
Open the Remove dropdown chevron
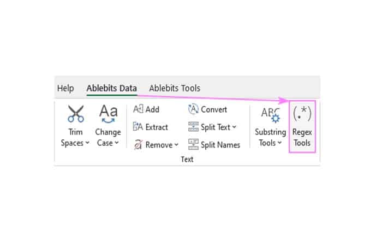click(x=176, y=145)
